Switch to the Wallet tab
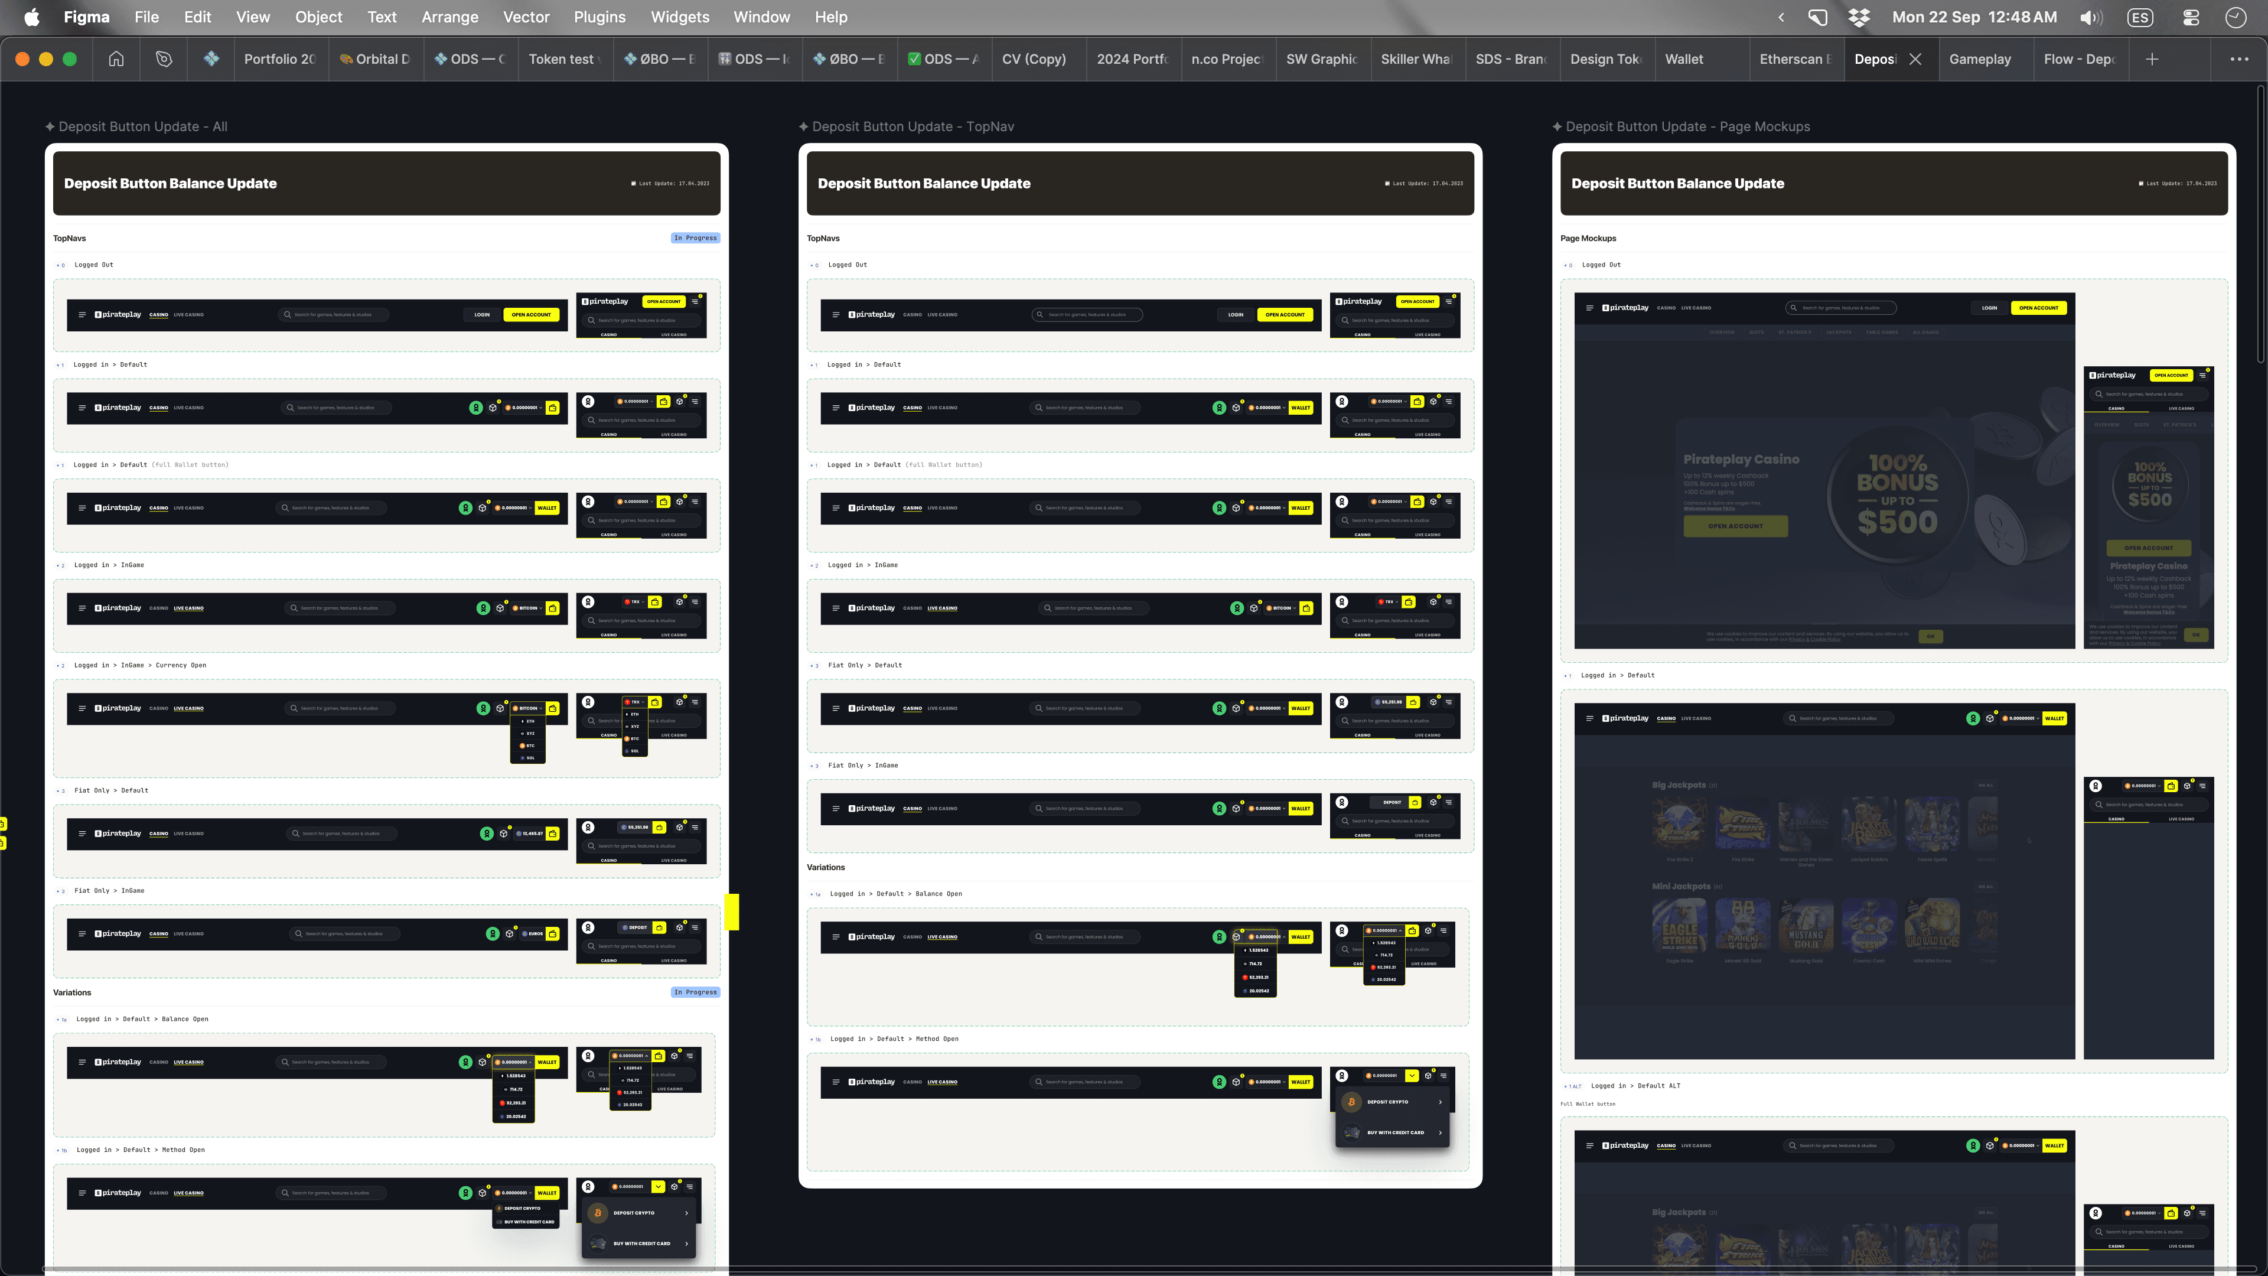Image resolution: width=2268 pixels, height=1276 pixels. pos(1683,59)
